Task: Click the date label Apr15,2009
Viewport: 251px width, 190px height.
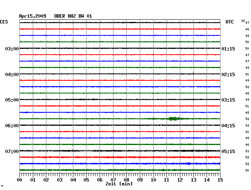Action: coord(32,16)
